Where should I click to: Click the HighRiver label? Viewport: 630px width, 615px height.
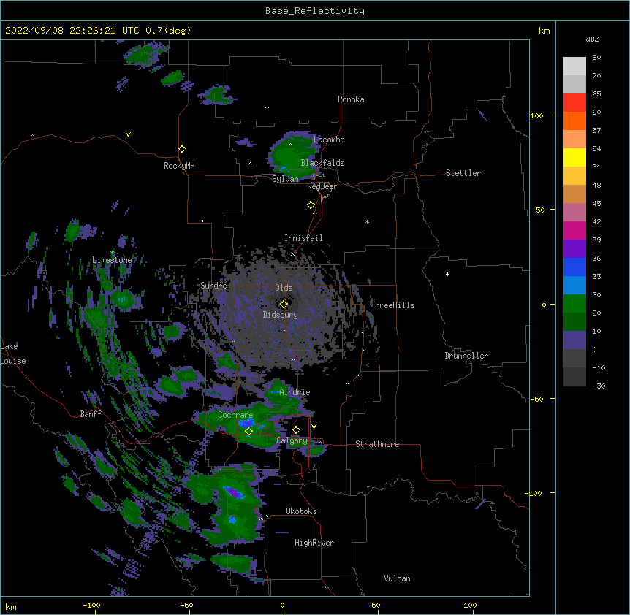click(314, 543)
